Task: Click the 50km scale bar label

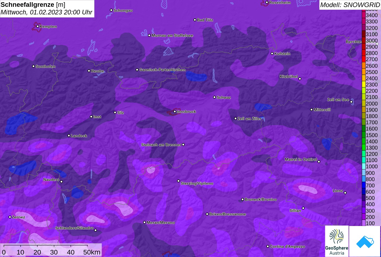Action: 92,252
